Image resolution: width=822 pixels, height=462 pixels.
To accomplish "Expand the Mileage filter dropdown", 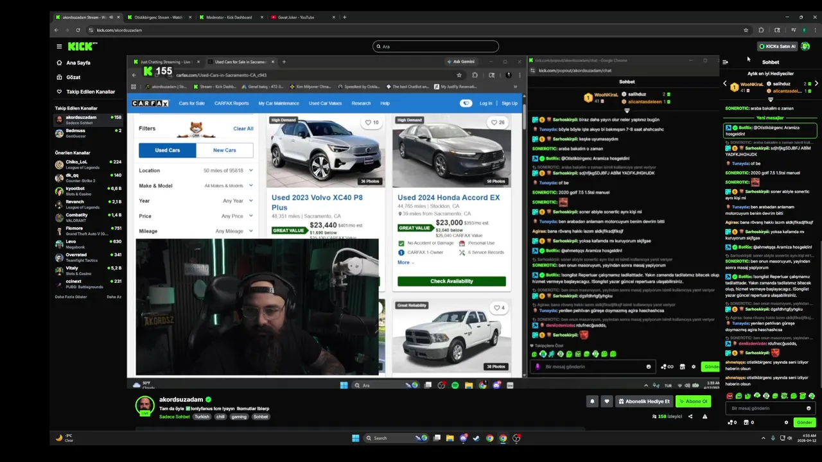I will tap(196, 231).
